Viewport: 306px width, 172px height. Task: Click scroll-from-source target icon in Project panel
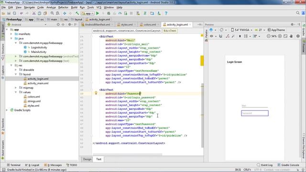pyautogui.click(x=58, y=24)
